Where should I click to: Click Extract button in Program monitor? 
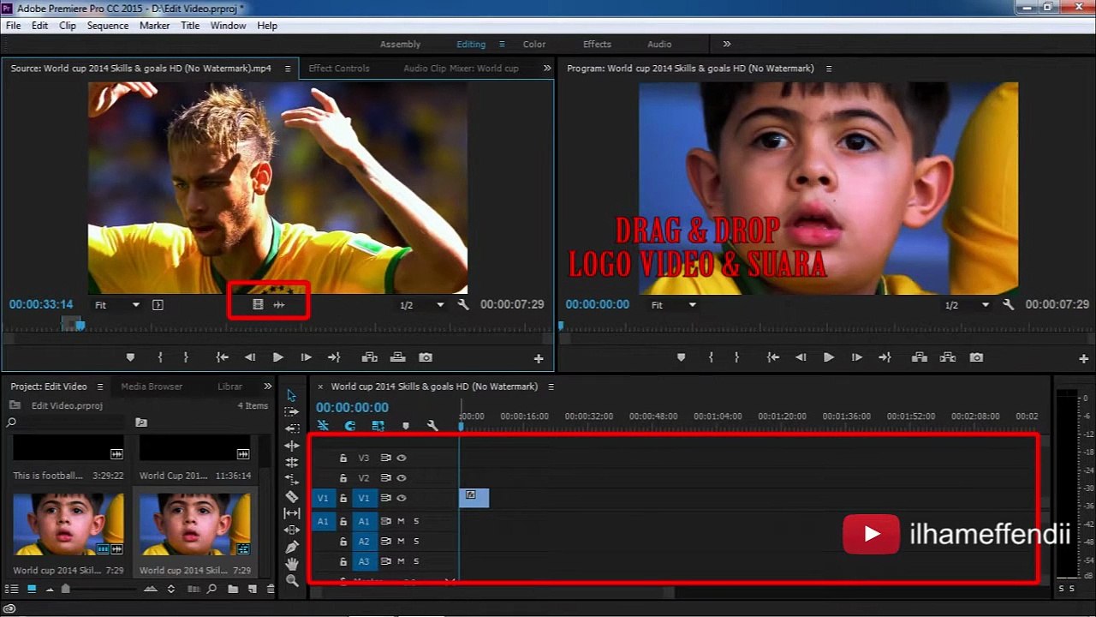click(948, 357)
